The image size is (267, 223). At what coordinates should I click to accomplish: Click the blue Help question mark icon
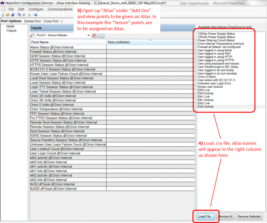point(35,15)
